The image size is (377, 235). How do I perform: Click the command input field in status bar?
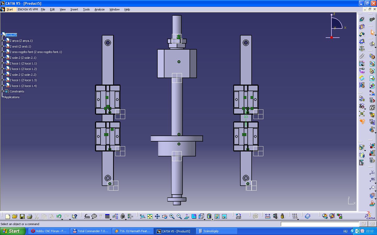(319, 224)
